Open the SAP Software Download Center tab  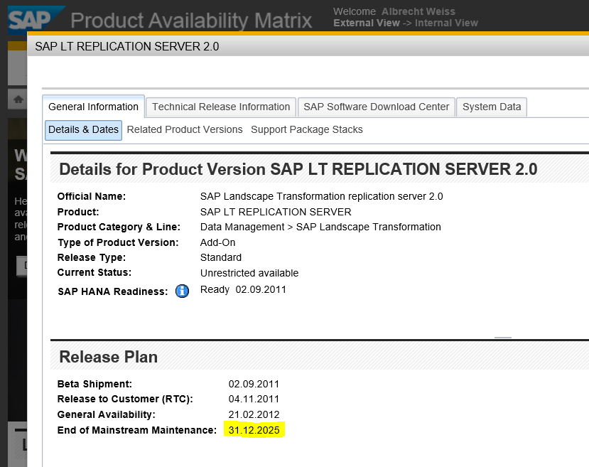(x=376, y=107)
